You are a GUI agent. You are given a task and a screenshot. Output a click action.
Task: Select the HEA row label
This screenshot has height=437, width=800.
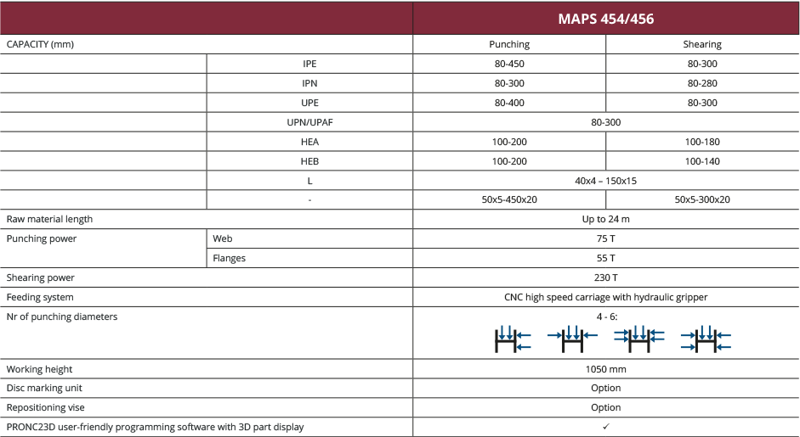pos(309,142)
